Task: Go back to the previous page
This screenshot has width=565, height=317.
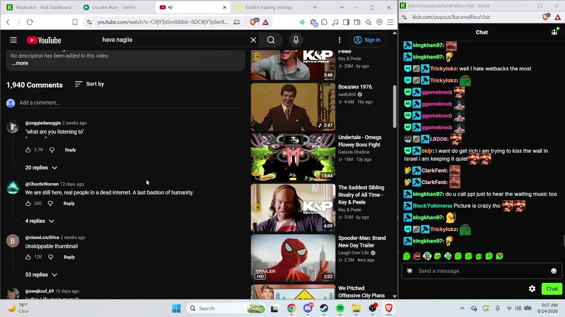Action: click(8, 22)
